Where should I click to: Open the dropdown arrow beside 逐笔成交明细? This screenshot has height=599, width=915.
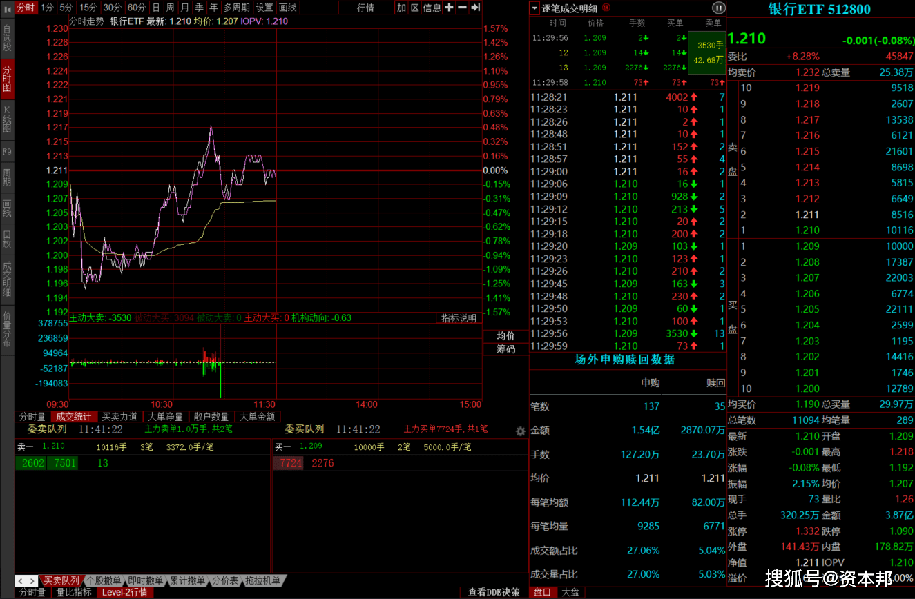(x=534, y=8)
